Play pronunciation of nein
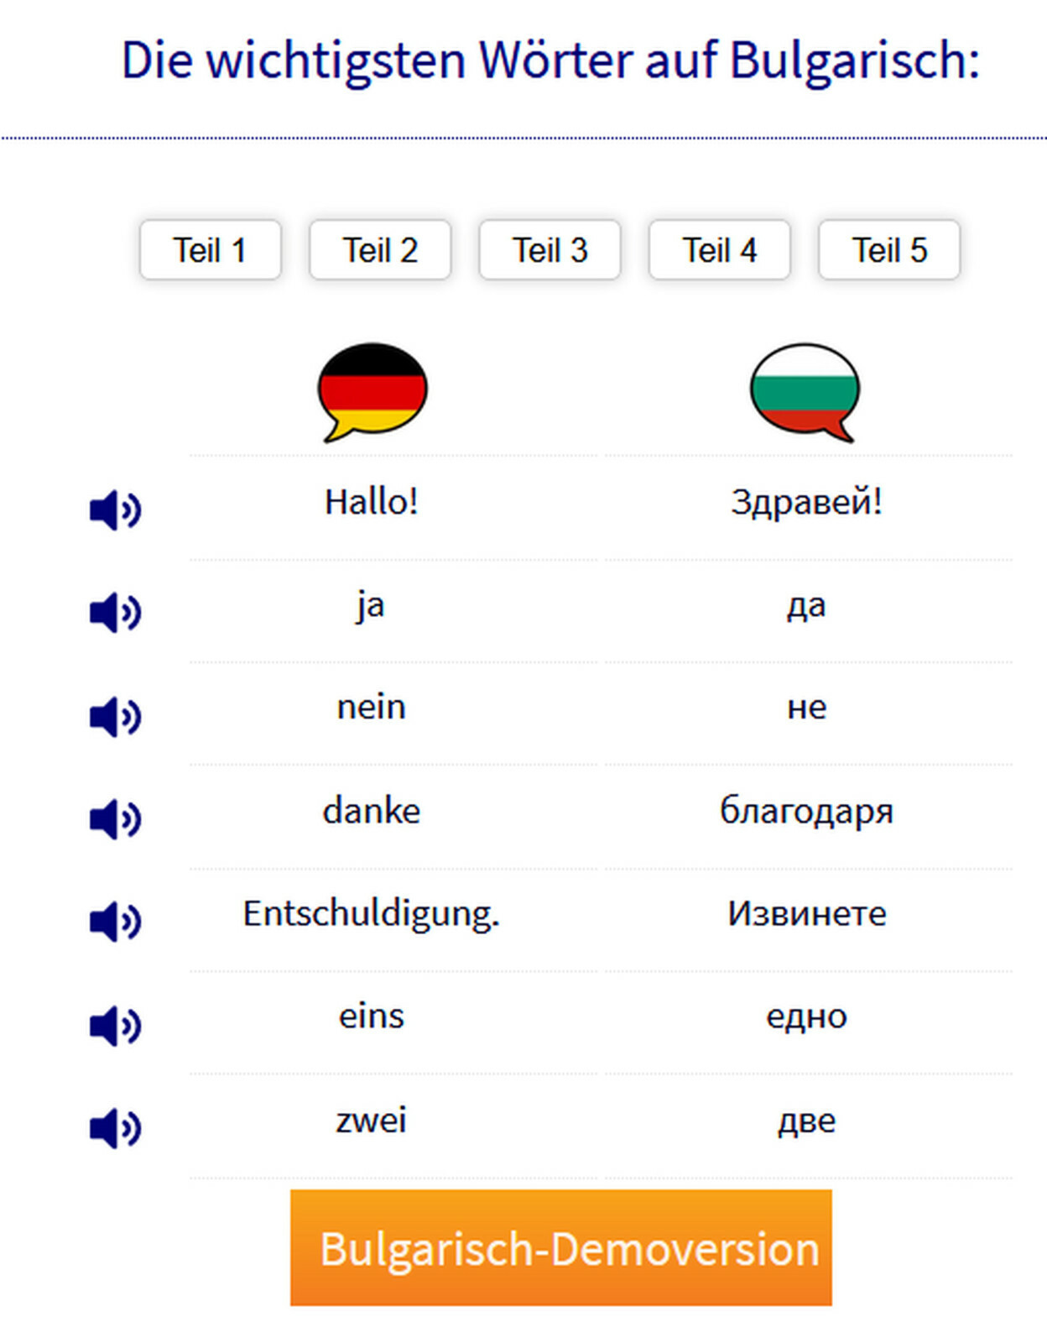The image size is (1047, 1343). coord(115,716)
